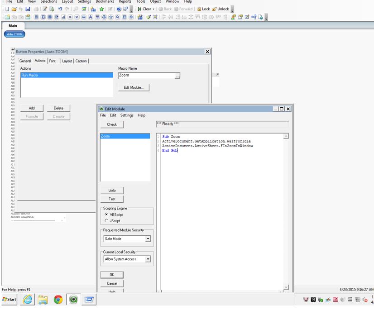The height and width of the screenshot is (310, 374).
Task: Open Settings menu in Edit Module window
Action: (127, 115)
